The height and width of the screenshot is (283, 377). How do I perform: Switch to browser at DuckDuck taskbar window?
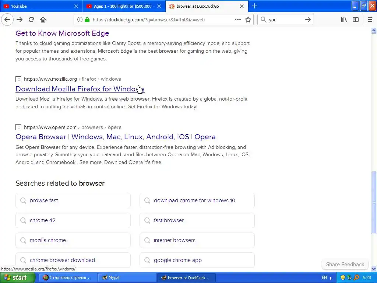pyautogui.click(x=186, y=277)
